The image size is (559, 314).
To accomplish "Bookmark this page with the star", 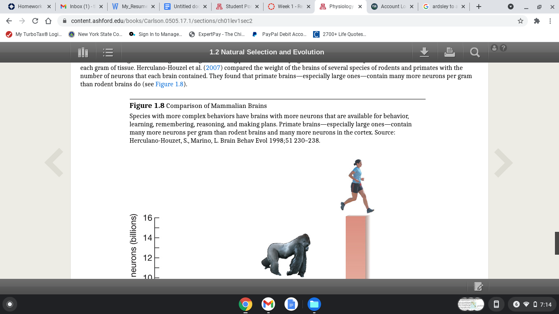I will 521,21.
